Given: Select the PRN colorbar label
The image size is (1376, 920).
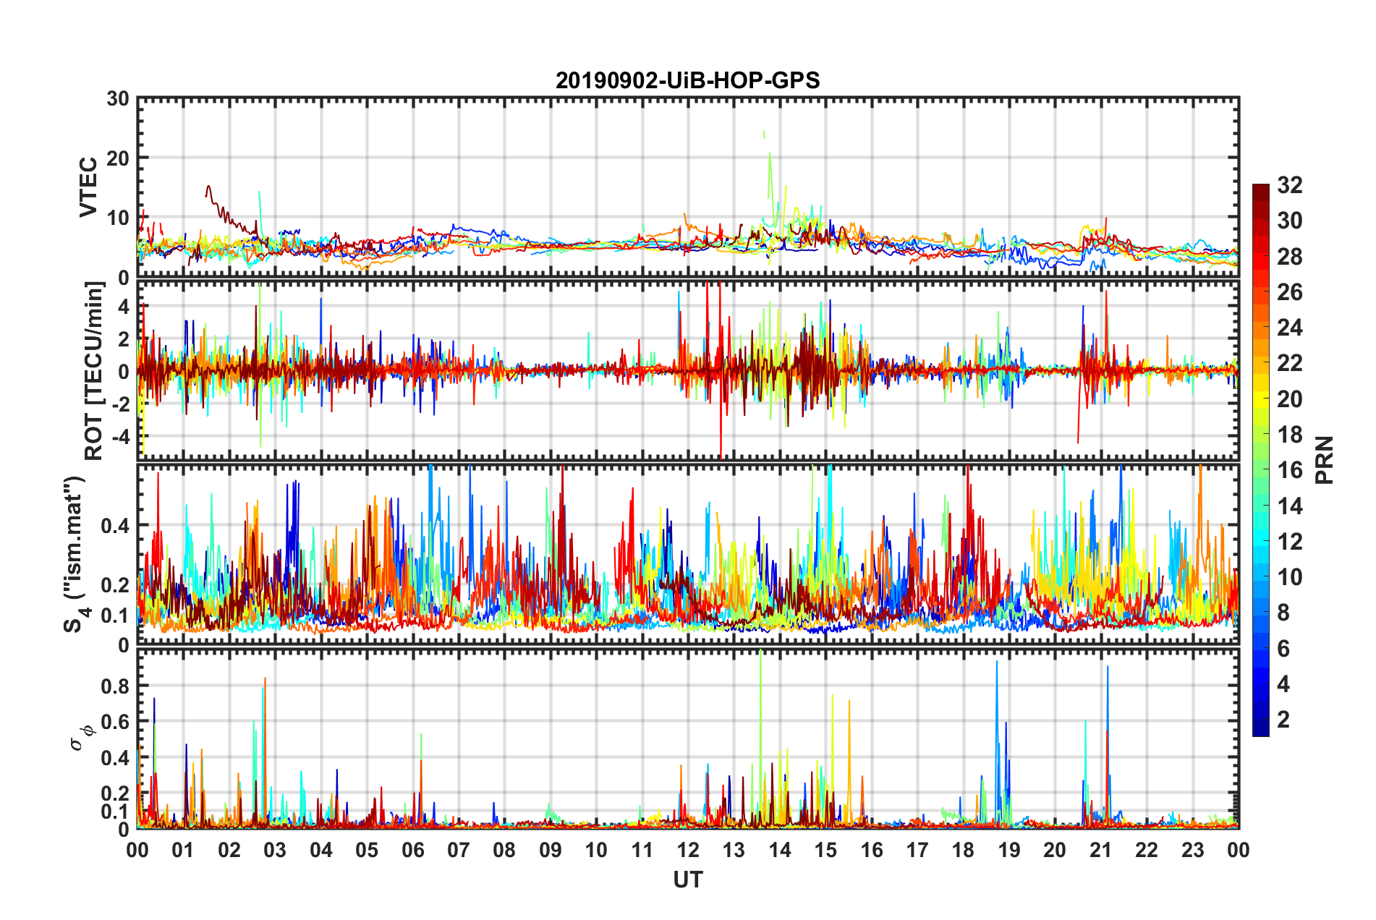Looking at the screenshot, I should 1324,460.
